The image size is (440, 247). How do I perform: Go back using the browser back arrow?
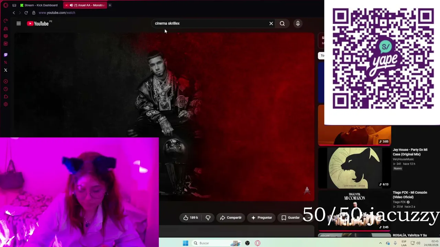pos(14,13)
